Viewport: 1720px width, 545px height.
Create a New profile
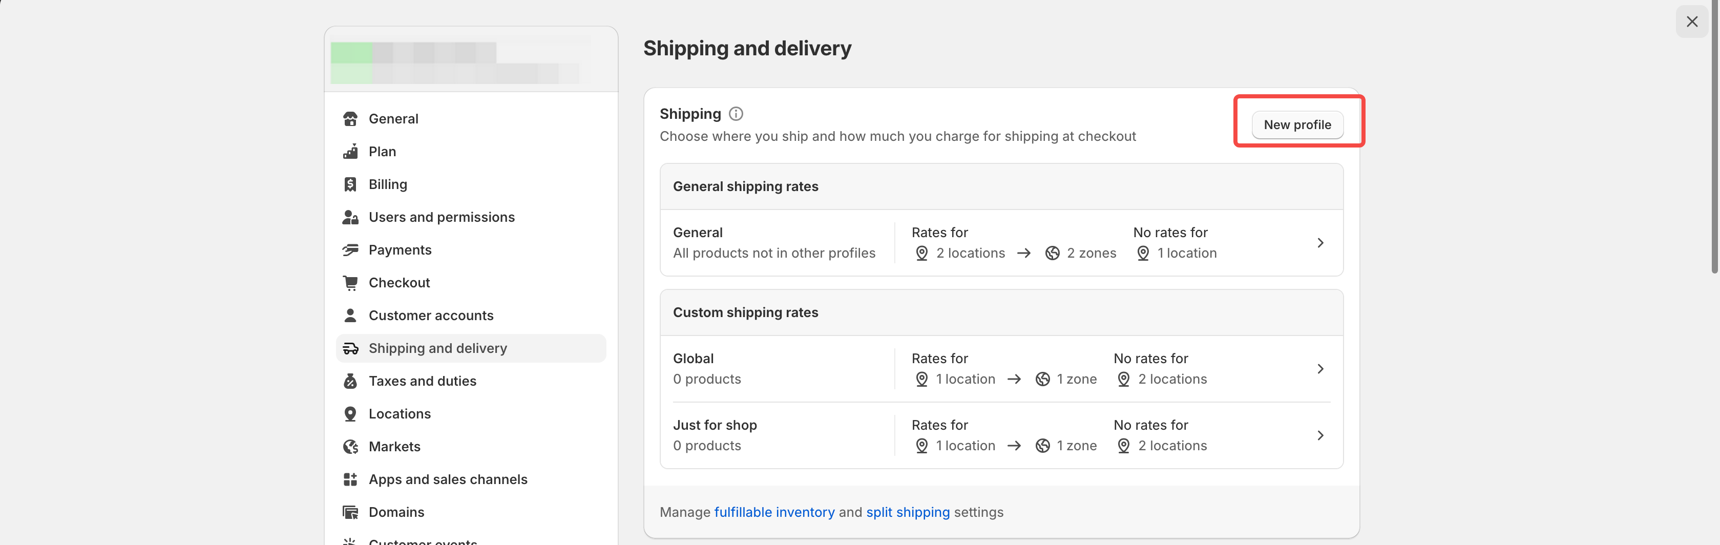(1297, 125)
